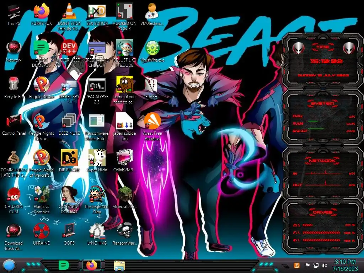This screenshot has height=273, width=364.
Task: Open the This PC desktop icon
Action: 14,12
